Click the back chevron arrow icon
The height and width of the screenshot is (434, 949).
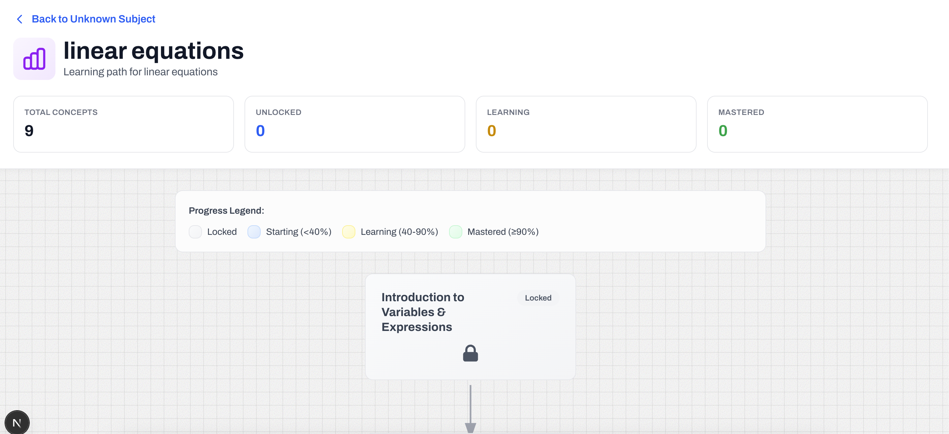(x=20, y=19)
